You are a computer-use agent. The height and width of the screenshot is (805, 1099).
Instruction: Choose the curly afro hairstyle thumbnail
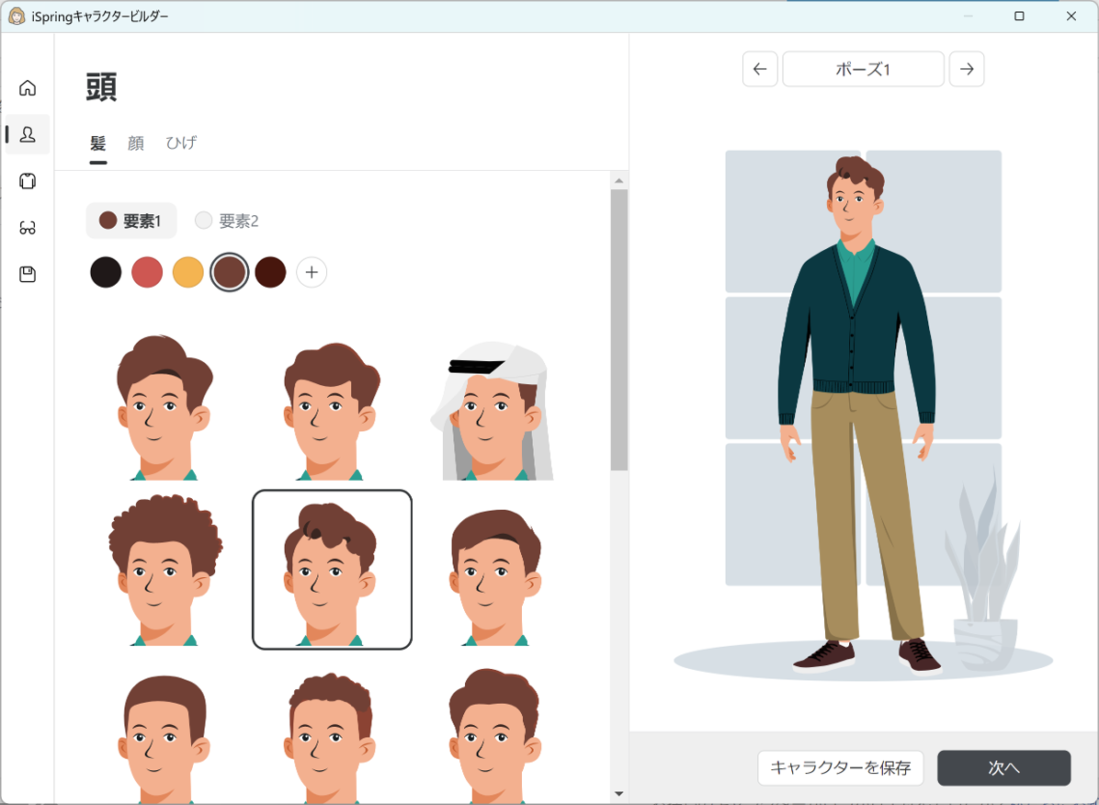[165, 569]
